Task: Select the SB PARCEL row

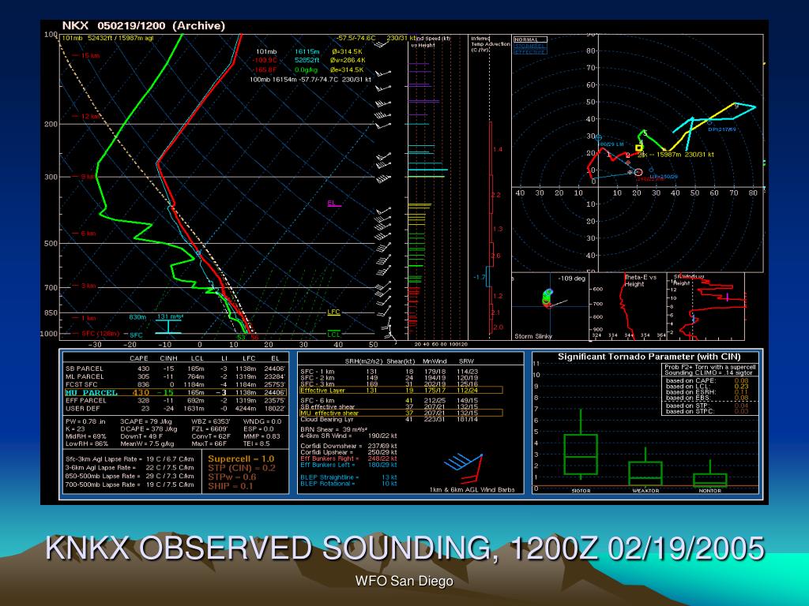Action: point(175,368)
